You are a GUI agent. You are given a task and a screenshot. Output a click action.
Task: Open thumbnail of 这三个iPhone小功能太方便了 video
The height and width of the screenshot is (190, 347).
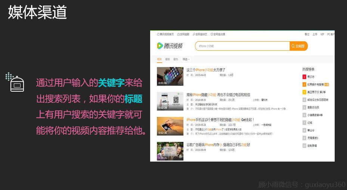[170, 76]
